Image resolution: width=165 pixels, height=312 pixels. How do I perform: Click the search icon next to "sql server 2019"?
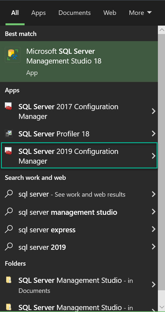tap(9, 247)
